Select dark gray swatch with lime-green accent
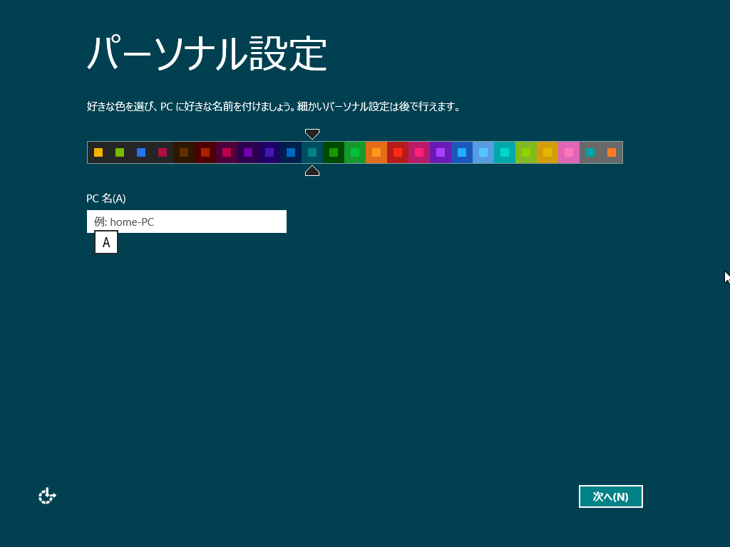730x547 pixels. 120,152
